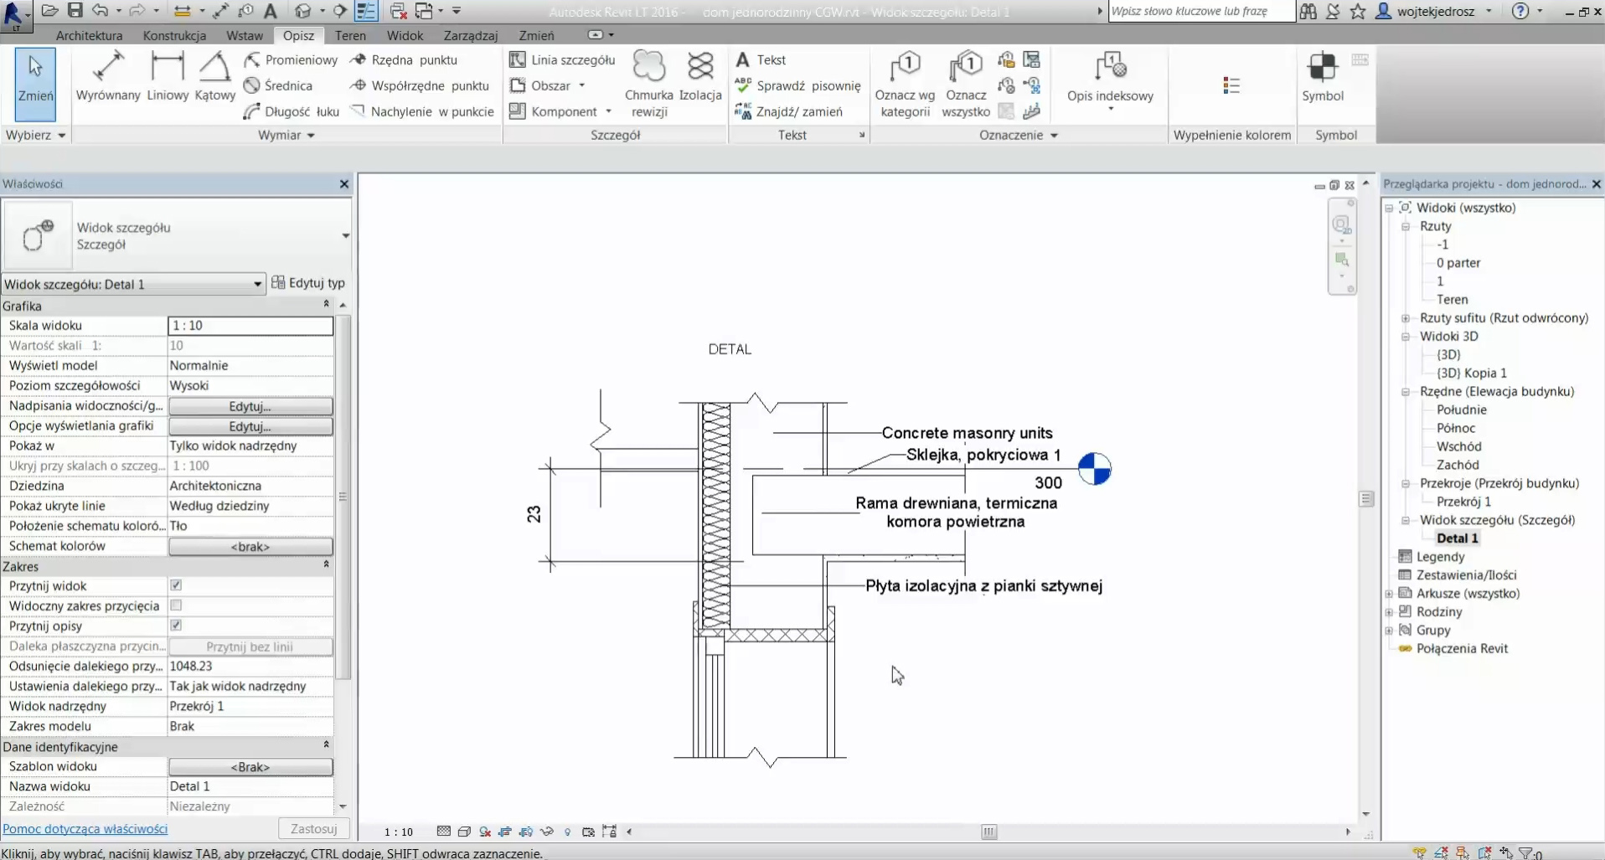Toggle the Przytnij opisy checkbox
Viewport: 1605px width, 860px height.
click(x=176, y=626)
